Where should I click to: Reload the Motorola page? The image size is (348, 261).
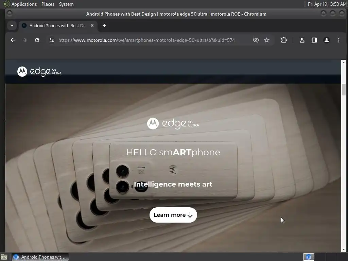coord(37,40)
